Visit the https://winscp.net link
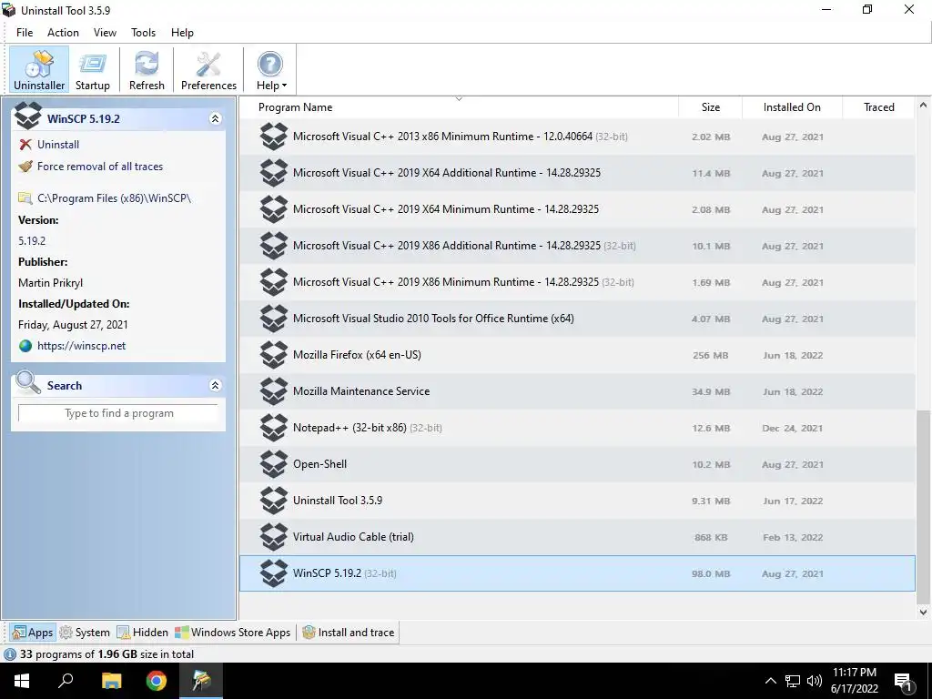932x699 pixels. 81,346
